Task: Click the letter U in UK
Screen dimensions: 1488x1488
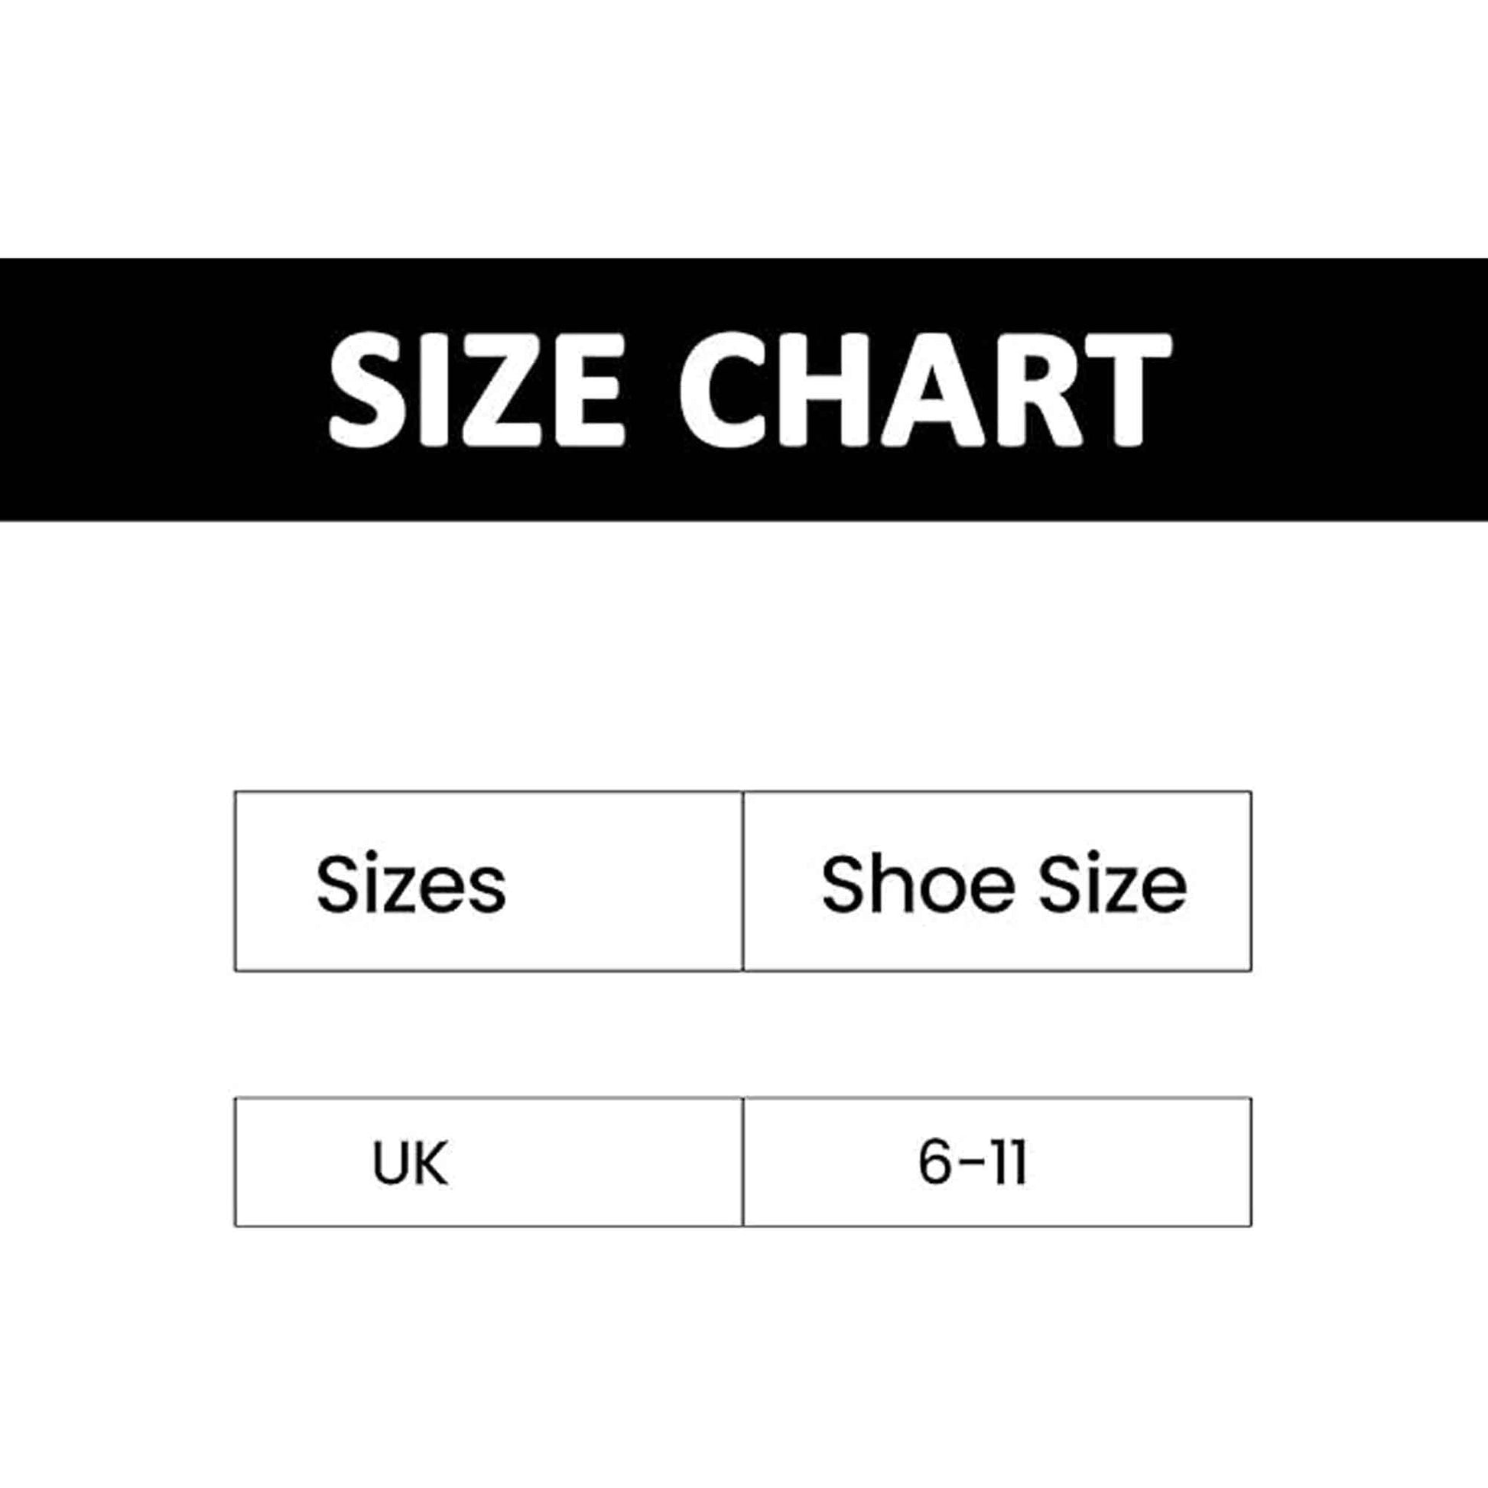Action: coord(390,1164)
